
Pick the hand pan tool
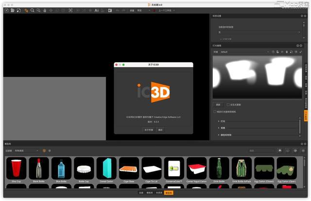(45, 10)
